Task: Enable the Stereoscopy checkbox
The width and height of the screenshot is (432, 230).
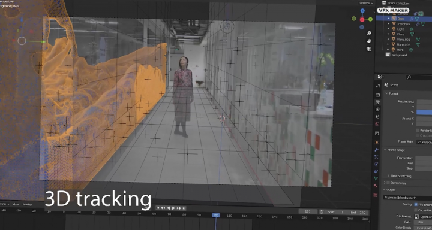Action: coord(388,183)
